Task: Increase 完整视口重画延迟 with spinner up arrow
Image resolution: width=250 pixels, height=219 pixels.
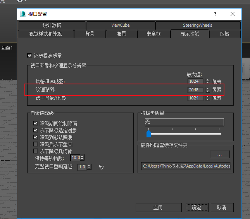Action: (x=89, y=166)
